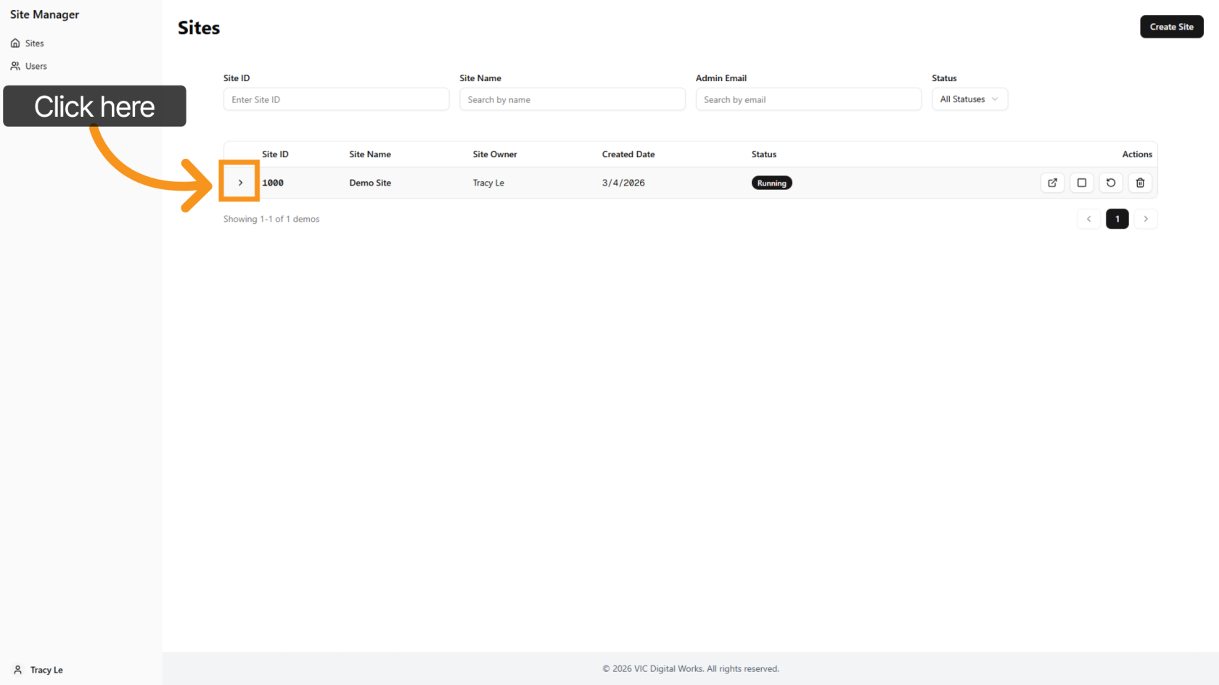
Task: Click the Running status badge
Action: (771, 183)
